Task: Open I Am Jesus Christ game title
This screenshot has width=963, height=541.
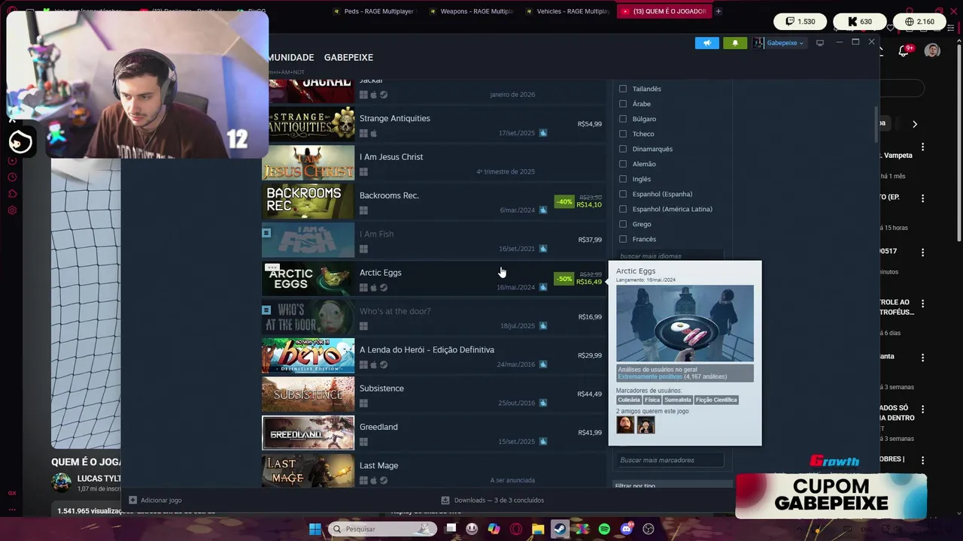Action: (x=391, y=157)
